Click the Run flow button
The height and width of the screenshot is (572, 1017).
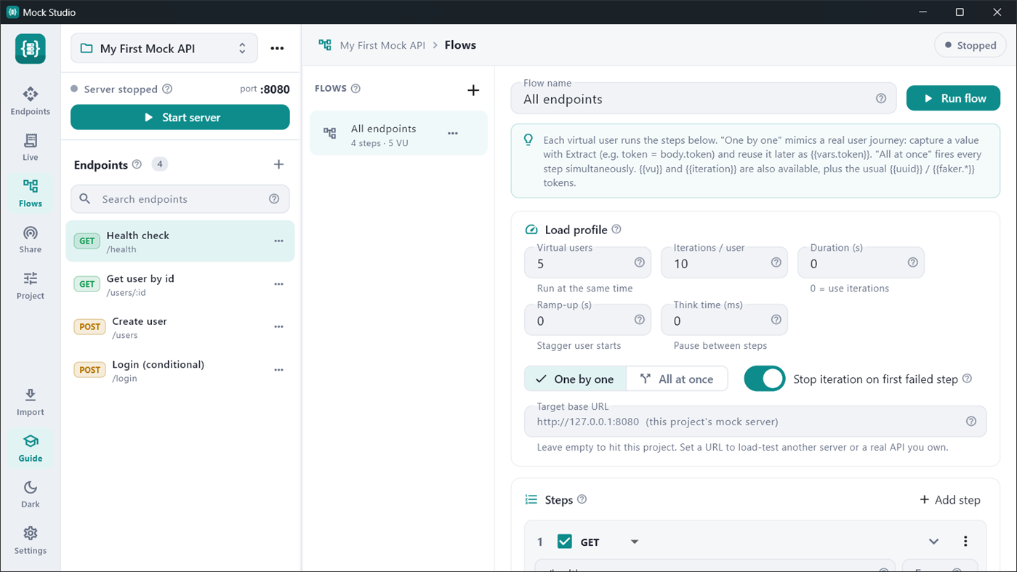pos(953,98)
